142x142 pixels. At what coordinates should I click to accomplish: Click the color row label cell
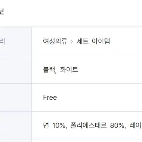click(x=16, y=70)
